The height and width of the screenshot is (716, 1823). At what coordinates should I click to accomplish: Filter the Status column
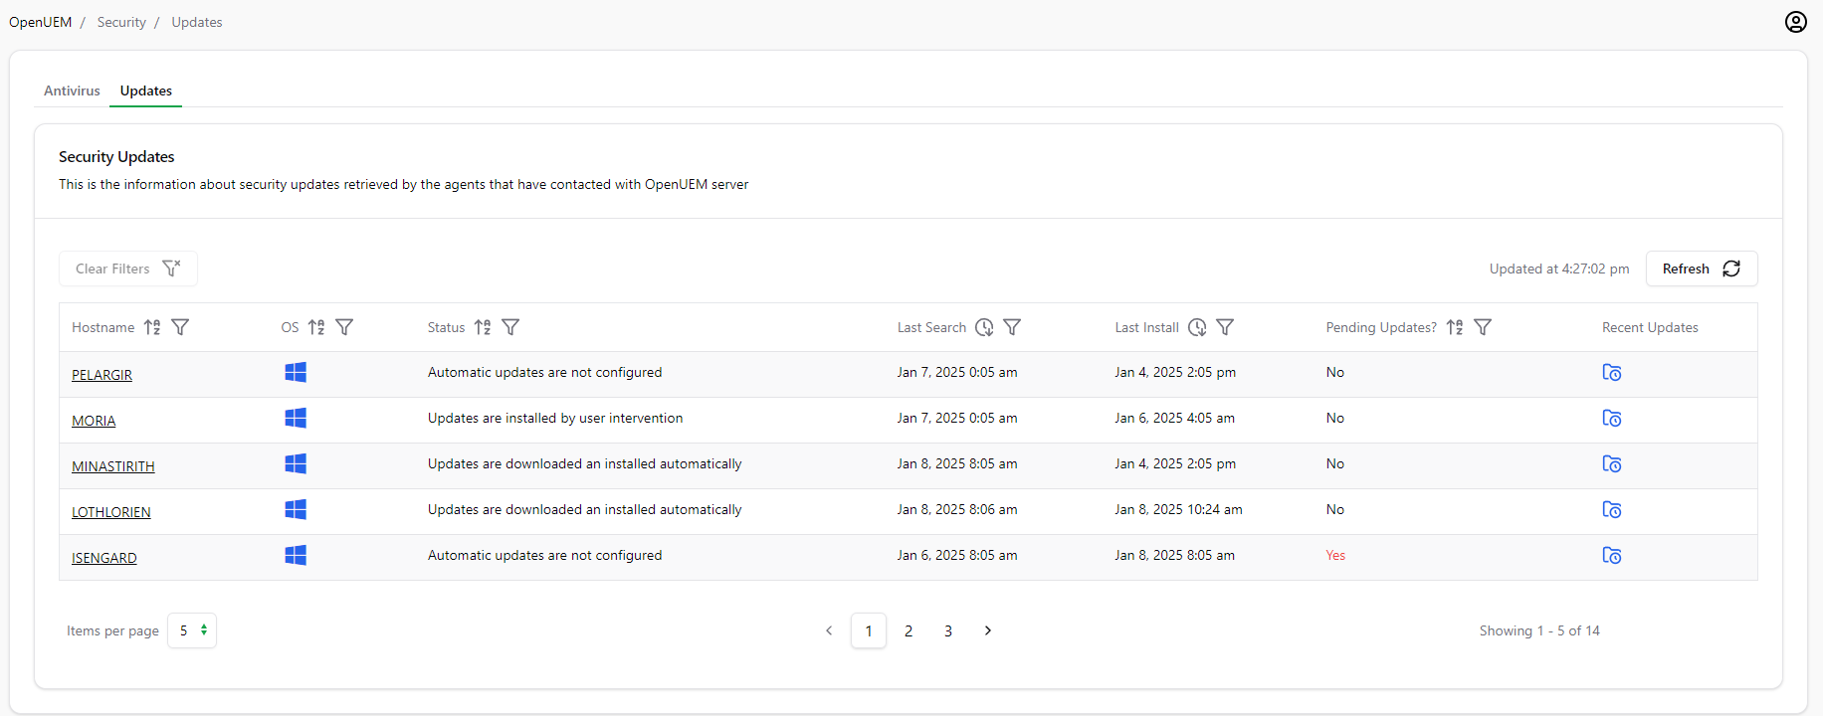tap(510, 327)
